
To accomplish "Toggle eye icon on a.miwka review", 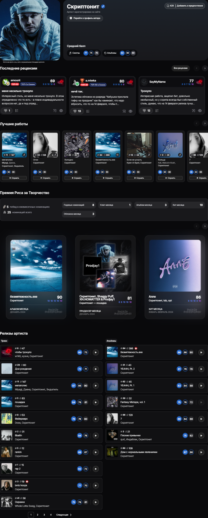I will (x=131, y=111).
